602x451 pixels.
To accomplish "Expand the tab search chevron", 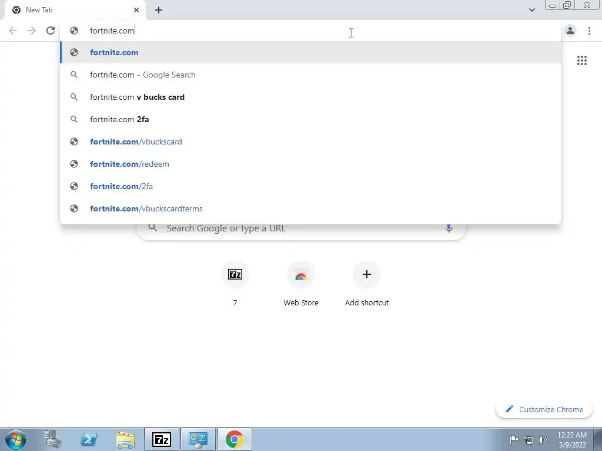I will (531, 10).
